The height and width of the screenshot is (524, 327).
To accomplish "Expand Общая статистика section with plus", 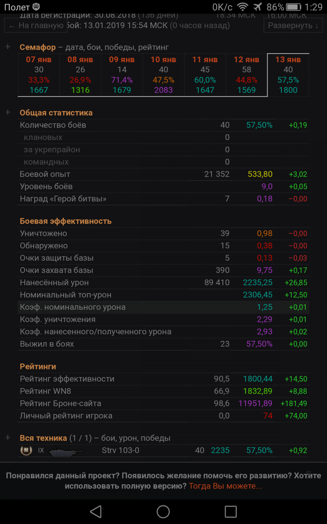I will pyautogui.click(x=8, y=112).
